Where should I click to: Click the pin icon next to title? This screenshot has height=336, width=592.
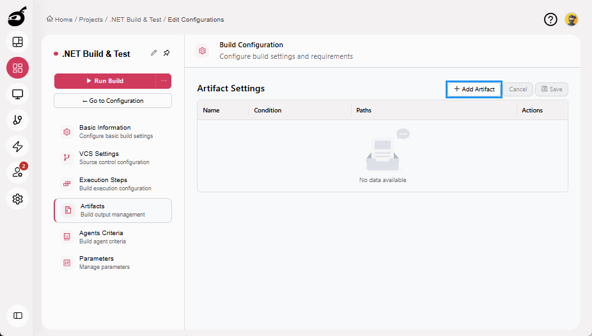click(x=166, y=53)
